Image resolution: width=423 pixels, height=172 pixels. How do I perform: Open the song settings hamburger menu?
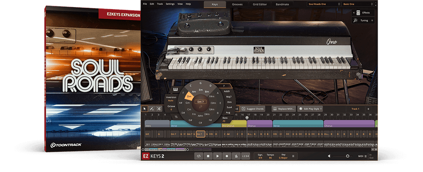(x=293, y=156)
